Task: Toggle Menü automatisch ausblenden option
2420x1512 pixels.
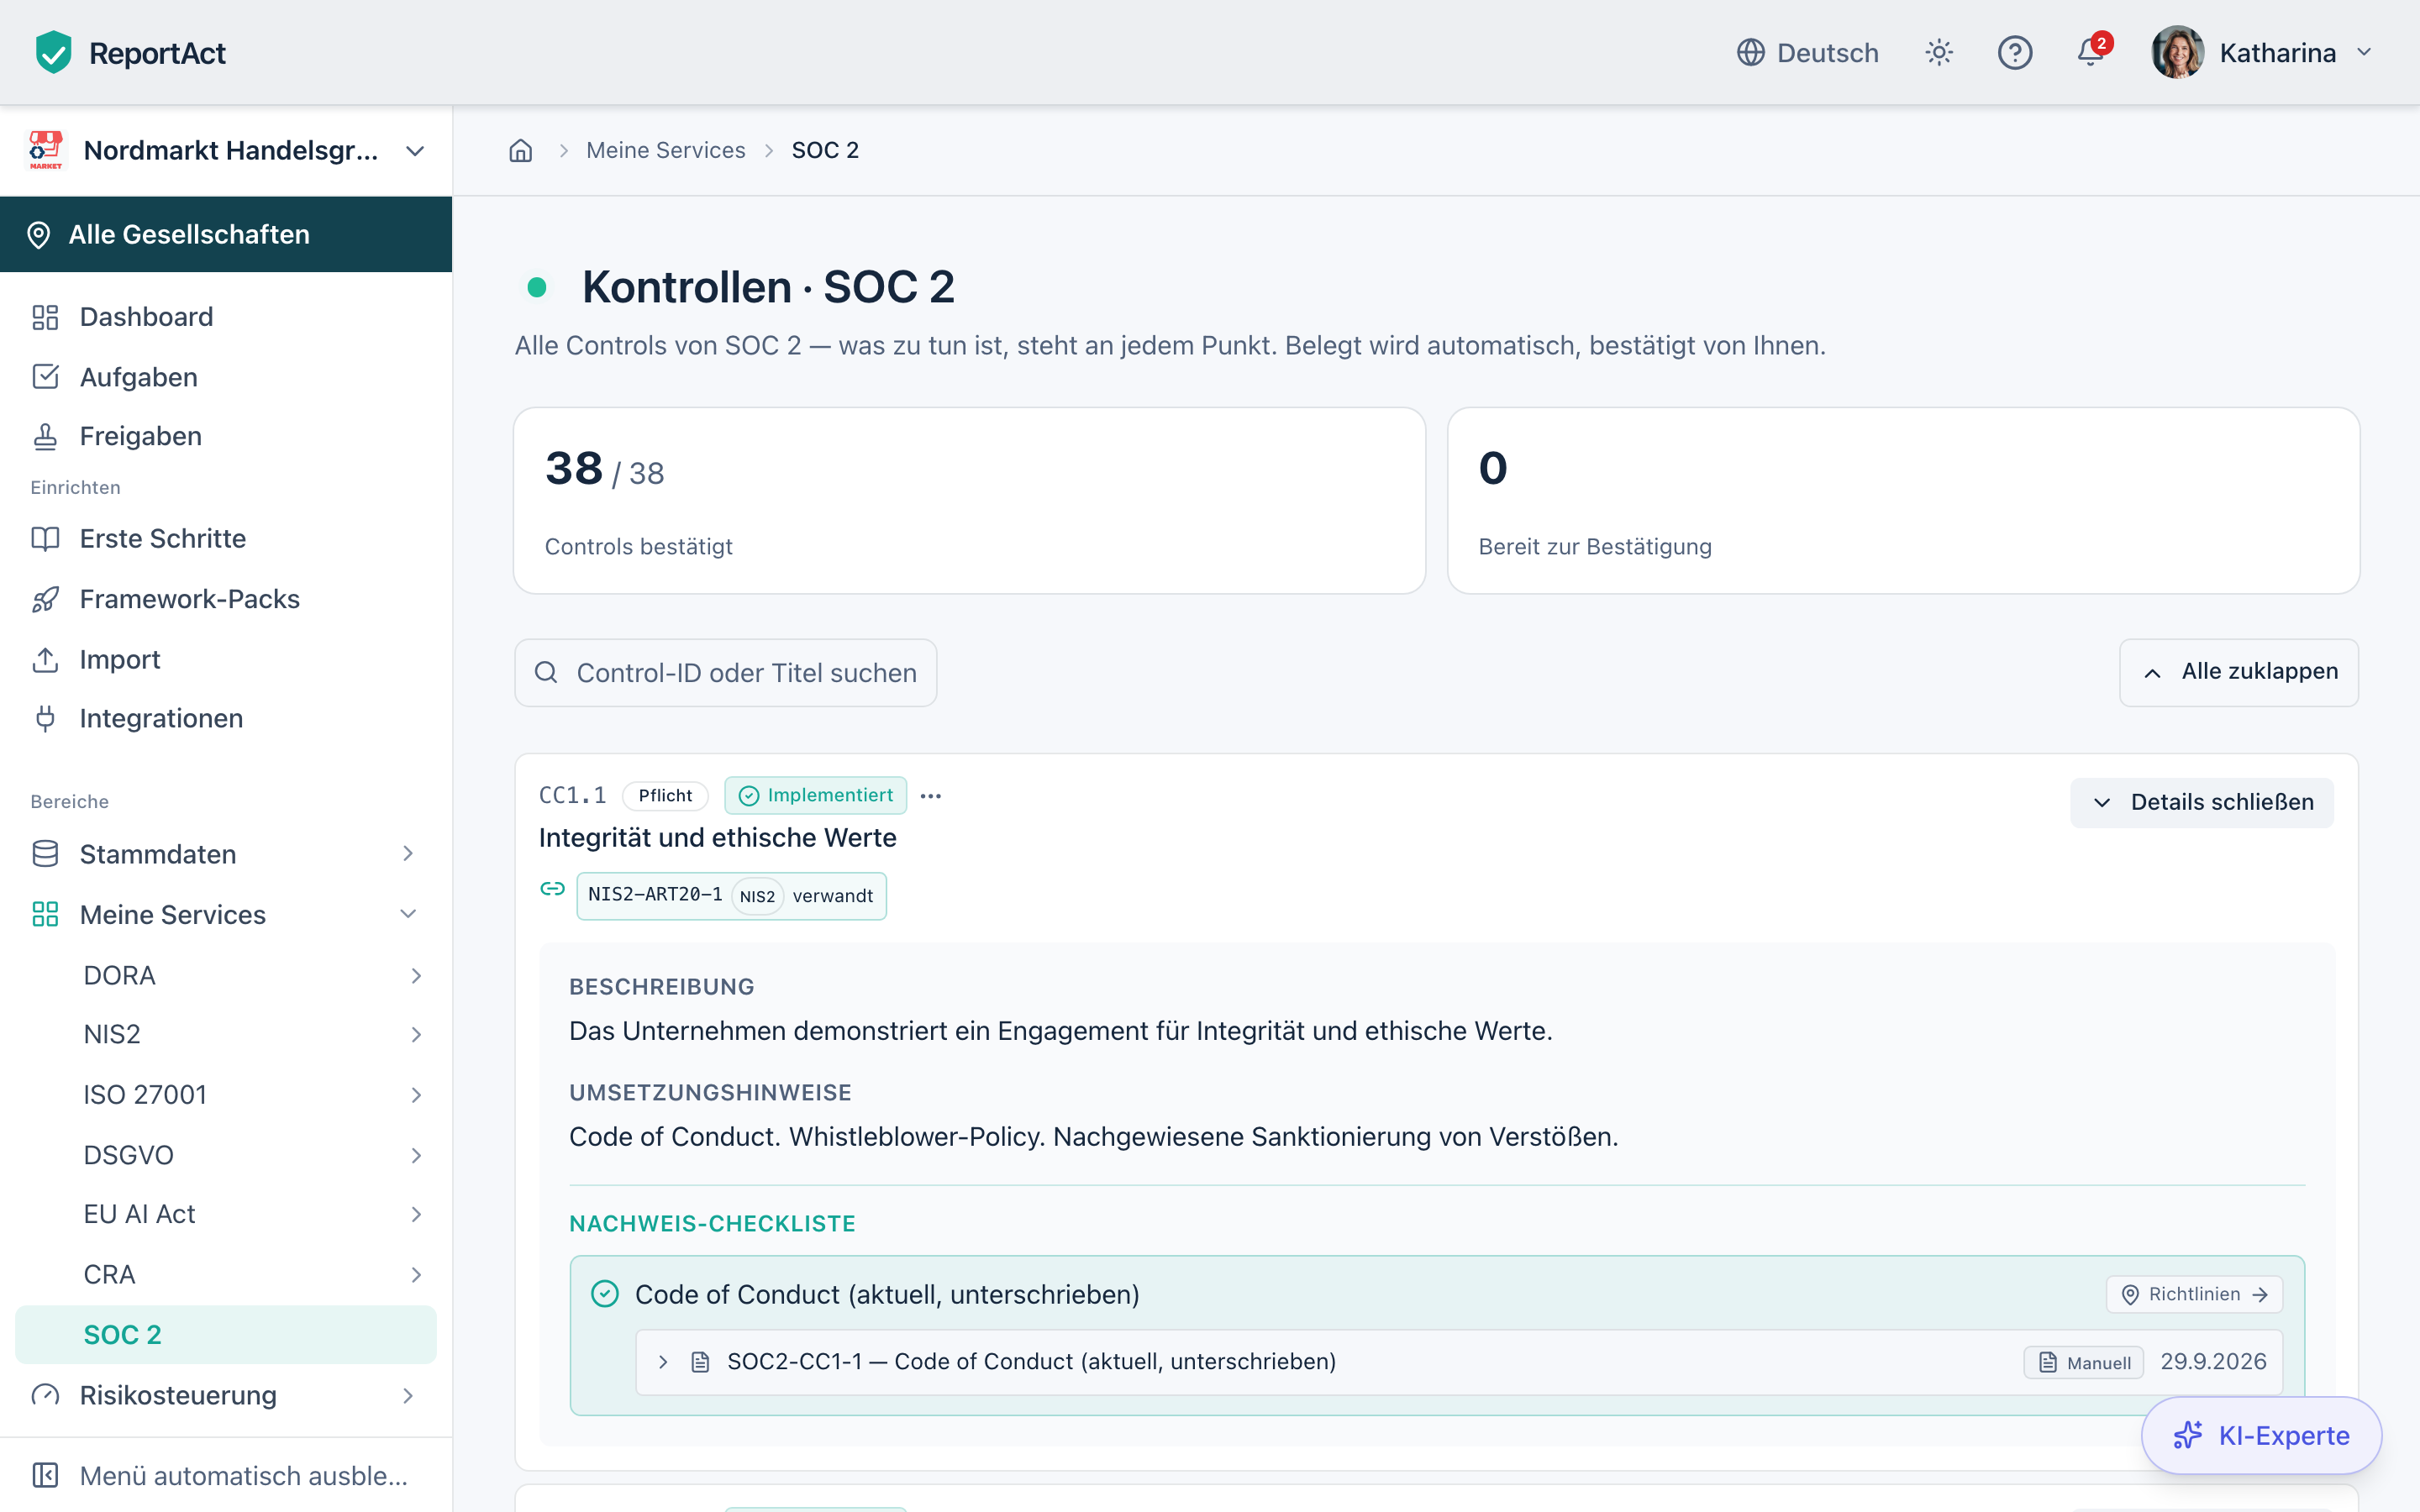Action: tap(226, 1476)
